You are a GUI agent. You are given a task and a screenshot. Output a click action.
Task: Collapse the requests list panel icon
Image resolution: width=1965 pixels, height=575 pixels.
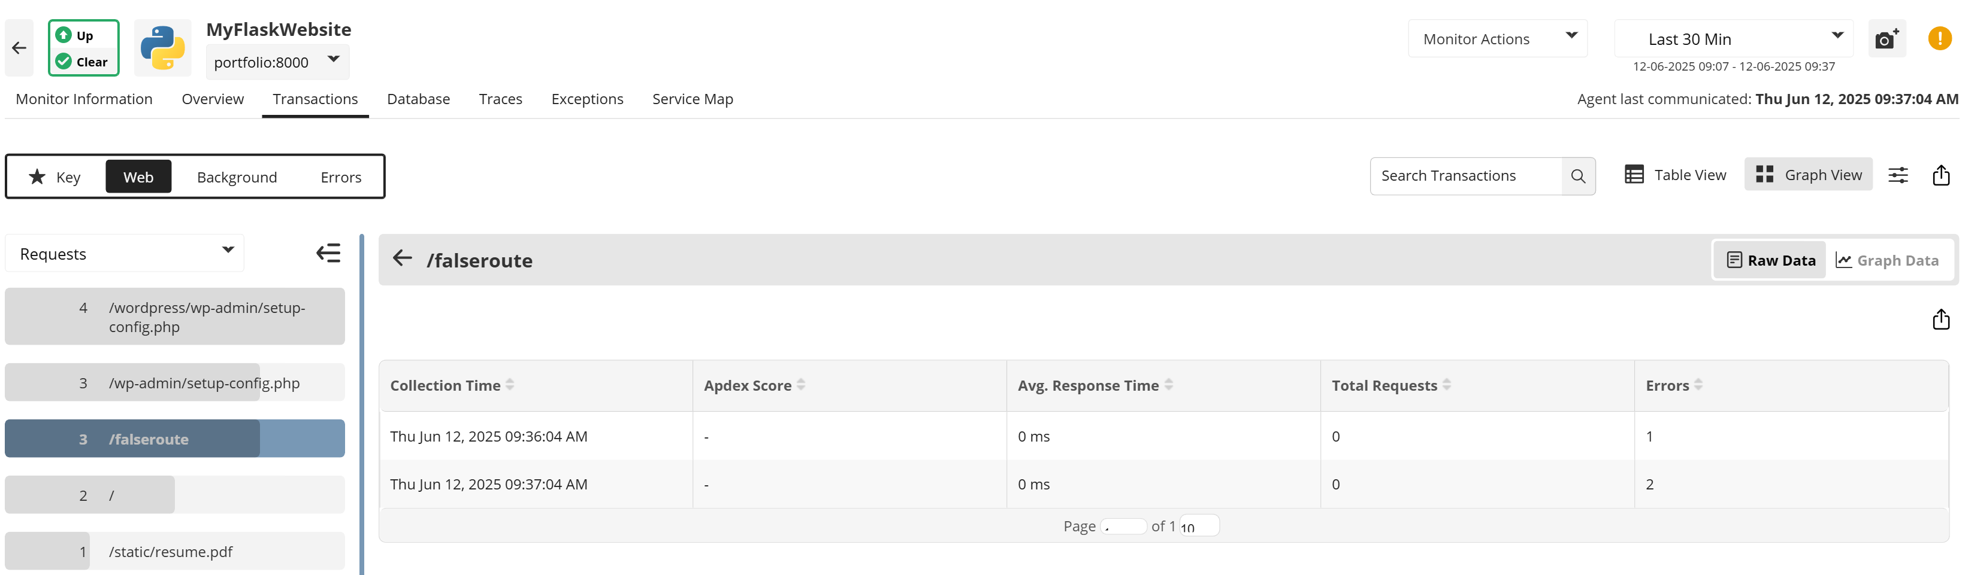[x=329, y=253]
